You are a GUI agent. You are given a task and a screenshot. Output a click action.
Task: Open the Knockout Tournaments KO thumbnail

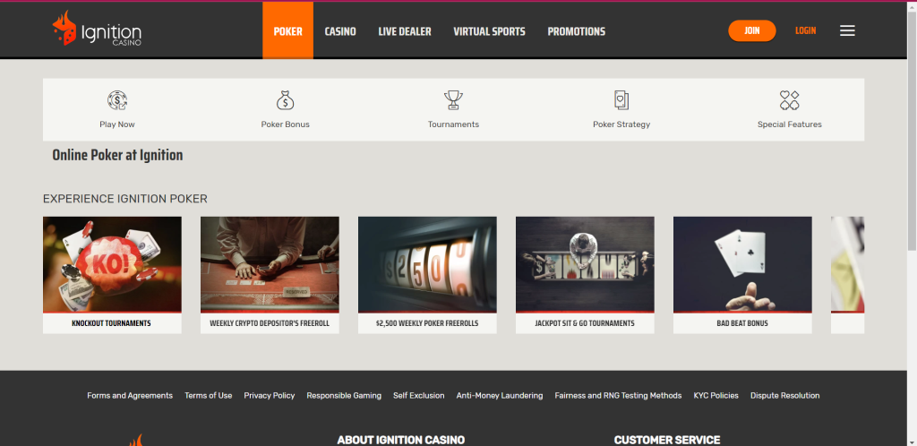pos(112,264)
